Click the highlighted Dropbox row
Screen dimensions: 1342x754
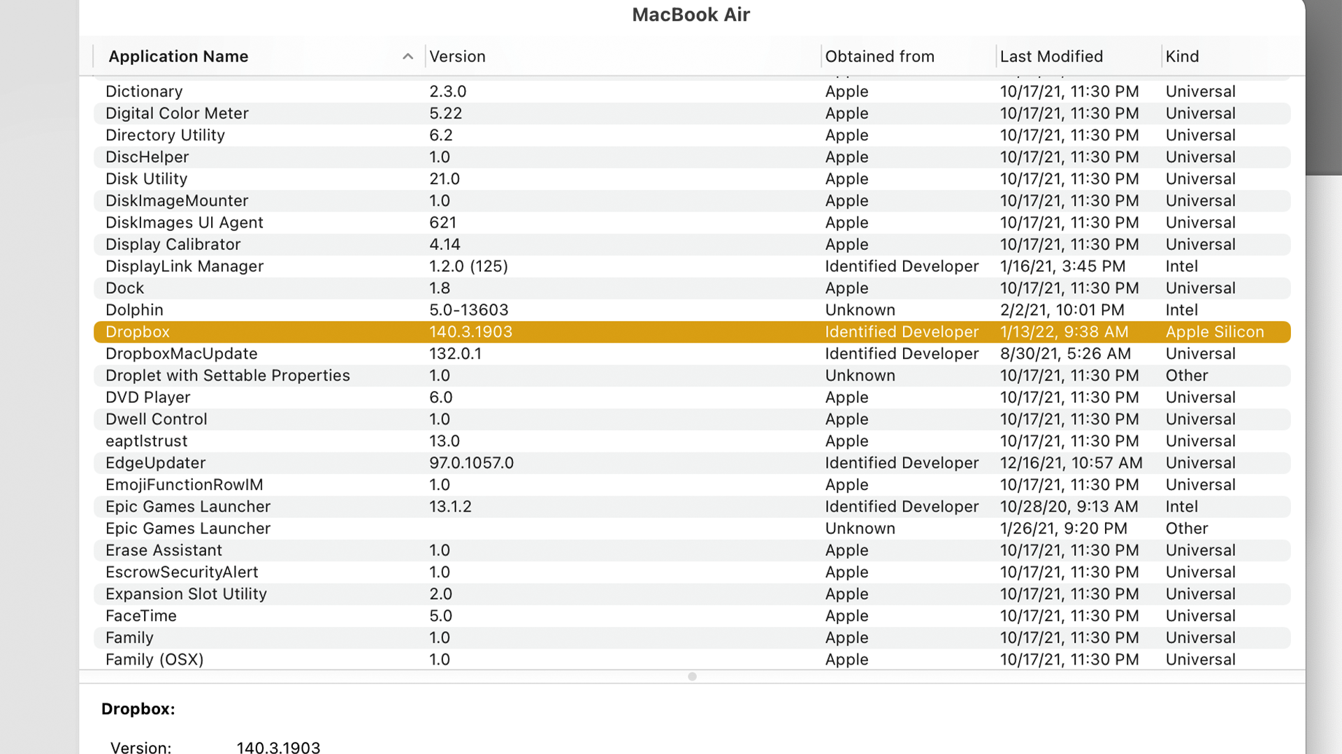(692, 332)
